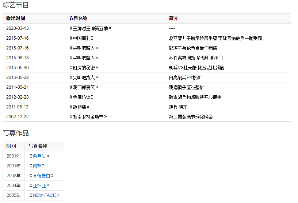
Task: Select the 第三届金鹰节颁奖晚会 description text
Action: [x=191, y=117]
